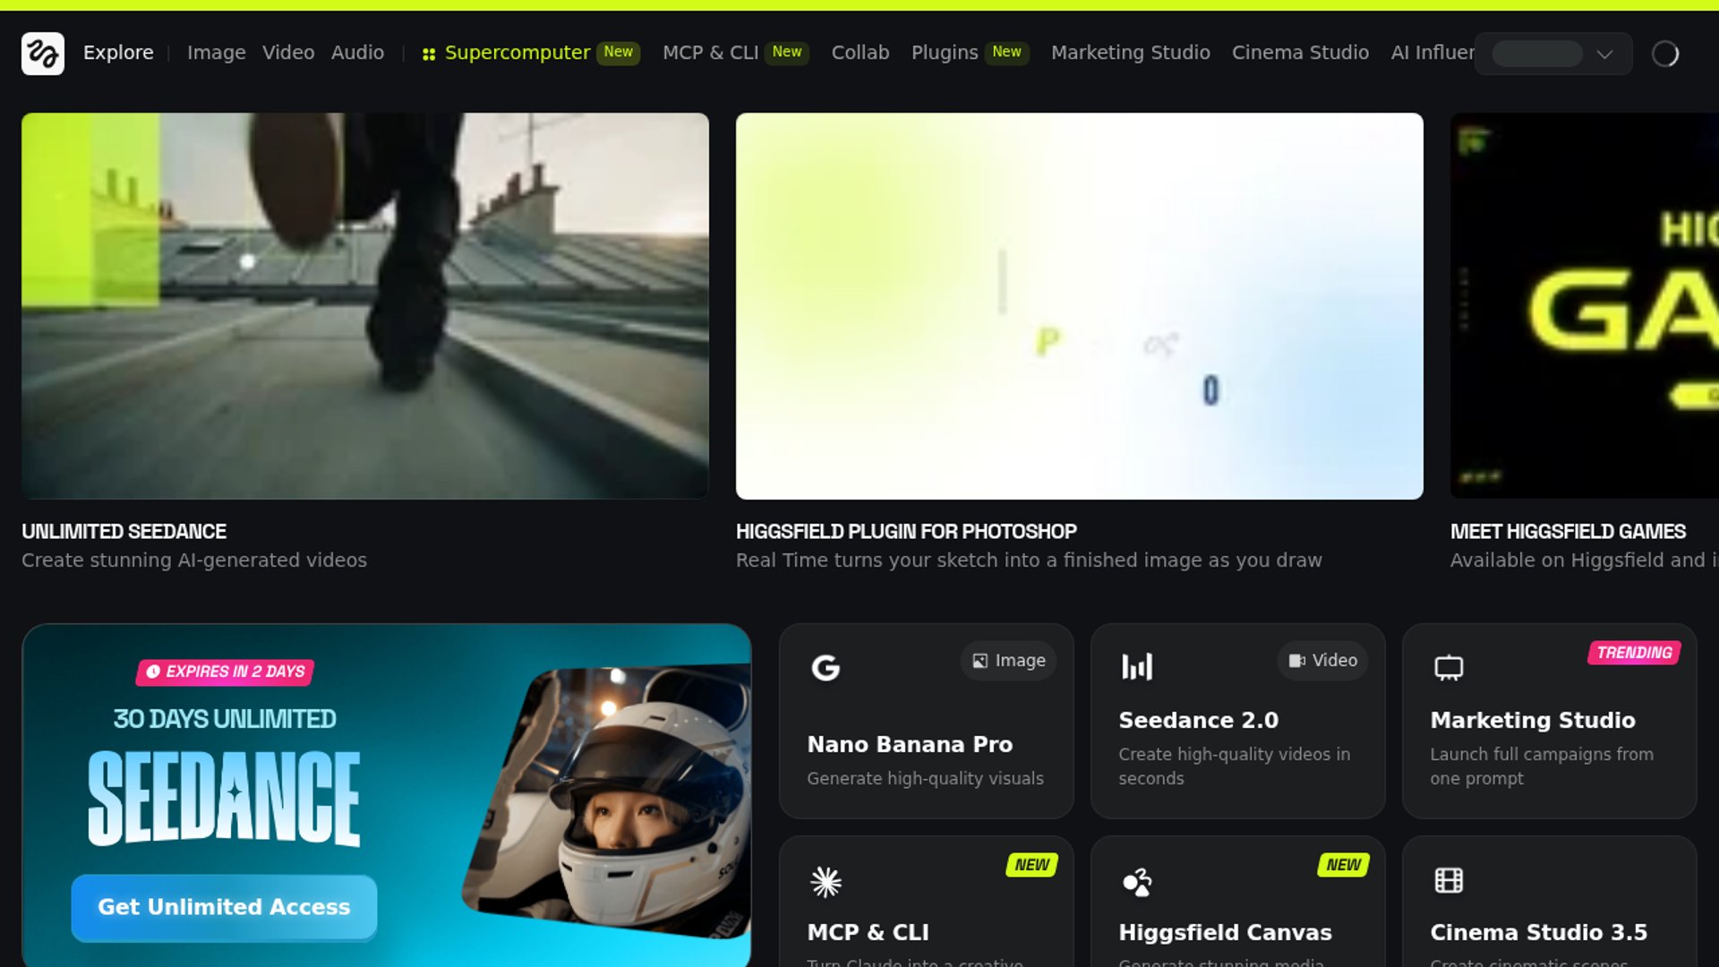Open the Video navigation tab
The height and width of the screenshot is (967, 1719).
click(288, 53)
